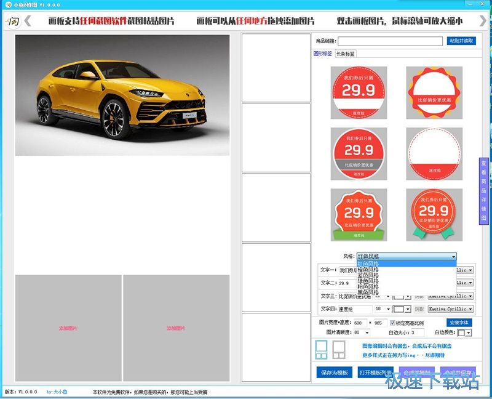The height and width of the screenshot is (399, 492).
Task: Select the first red circle price badge
Action: tap(359, 94)
